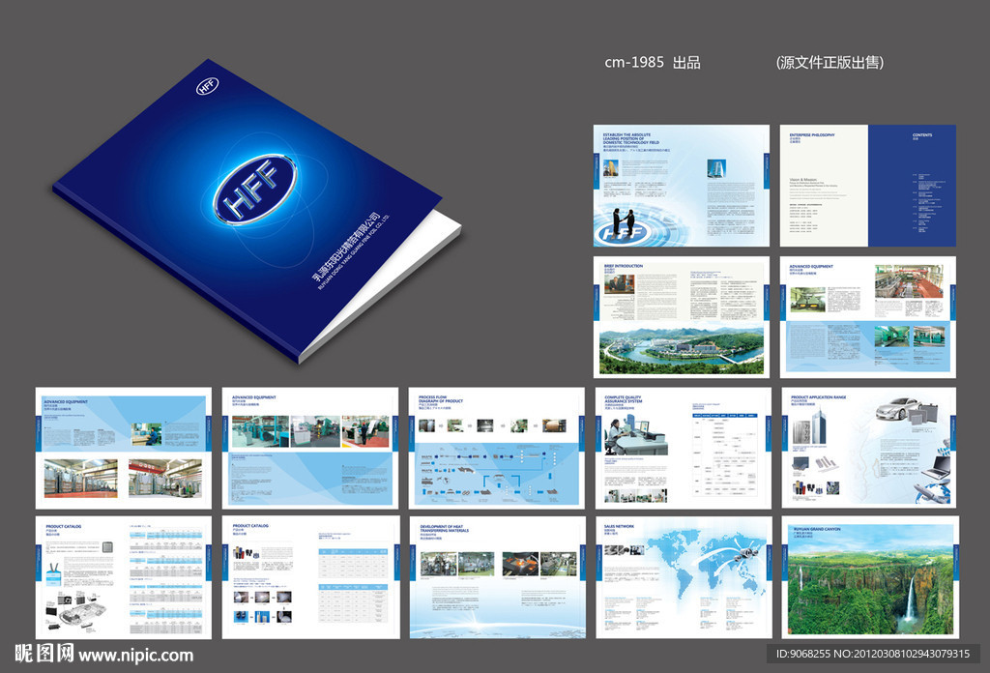990x673 pixels.
Task: Click the large glowing HFF oval logo
Action: [x=254, y=190]
